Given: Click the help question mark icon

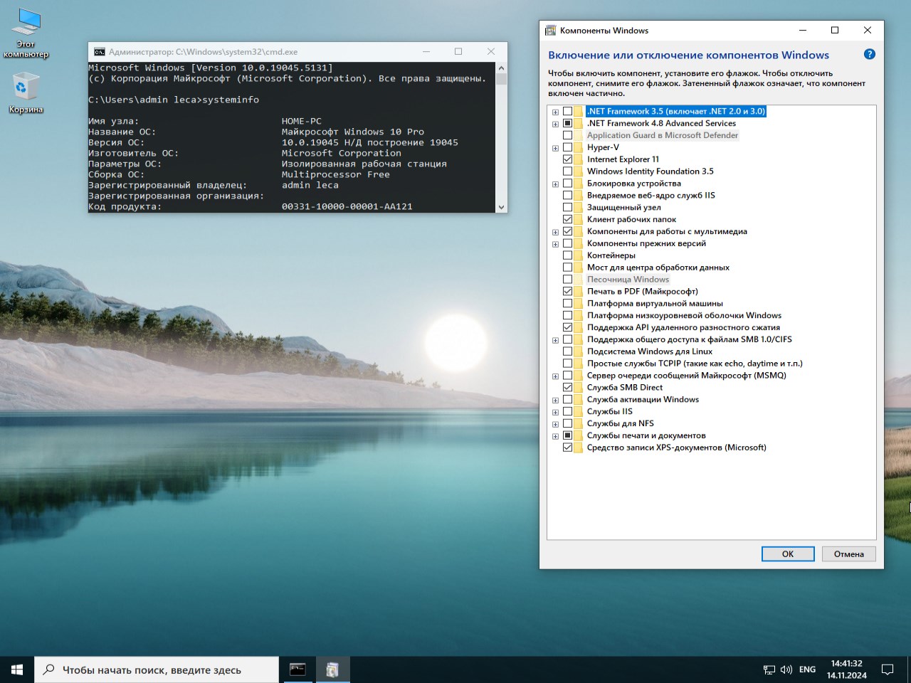Looking at the screenshot, I should 869,54.
